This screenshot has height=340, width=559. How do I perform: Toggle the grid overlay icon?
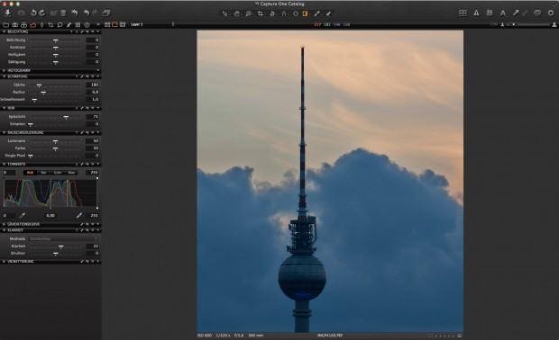[490, 13]
